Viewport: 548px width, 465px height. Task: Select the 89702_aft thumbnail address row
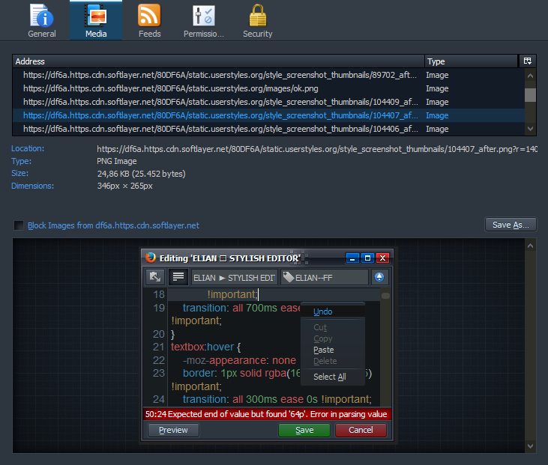[x=268, y=75]
